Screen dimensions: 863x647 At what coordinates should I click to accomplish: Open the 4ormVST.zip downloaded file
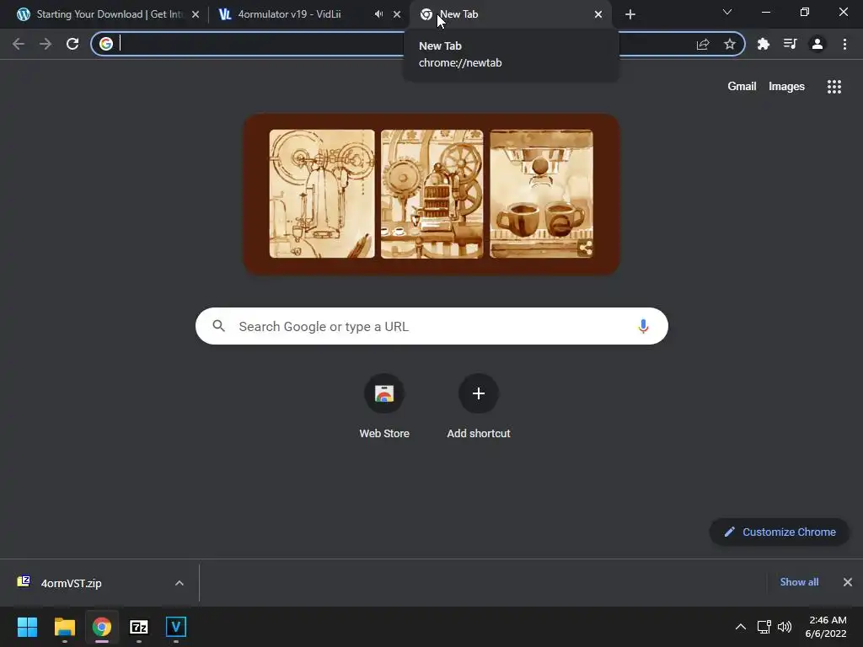point(72,583)
